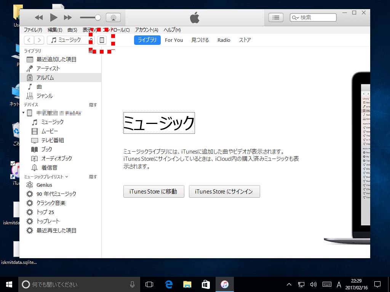Open the Up Next list view

(276, 17)
